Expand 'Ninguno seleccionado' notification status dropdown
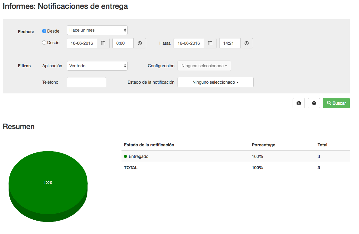This screenshot has height=234, width=359. point(216,82)
